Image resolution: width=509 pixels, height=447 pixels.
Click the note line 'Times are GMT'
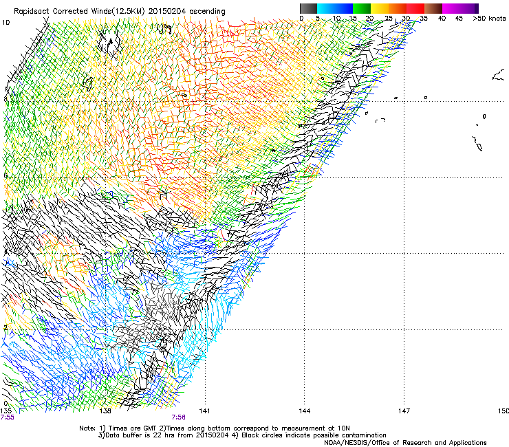click(133, 428)
